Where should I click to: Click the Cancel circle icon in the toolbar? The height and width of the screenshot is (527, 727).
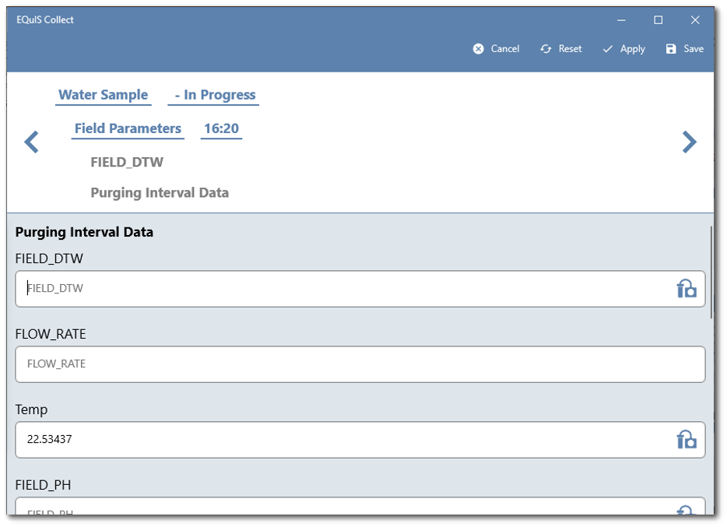tap(478, 48)
